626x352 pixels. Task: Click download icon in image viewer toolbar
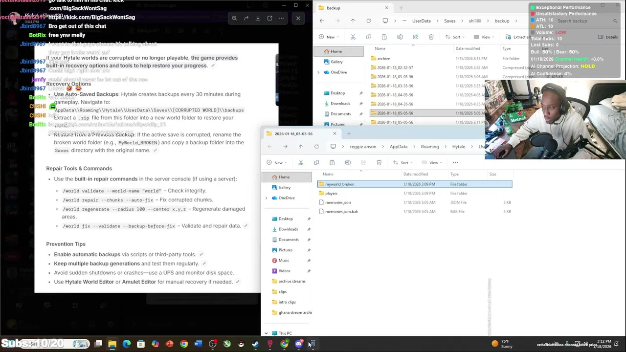(258, 18)
